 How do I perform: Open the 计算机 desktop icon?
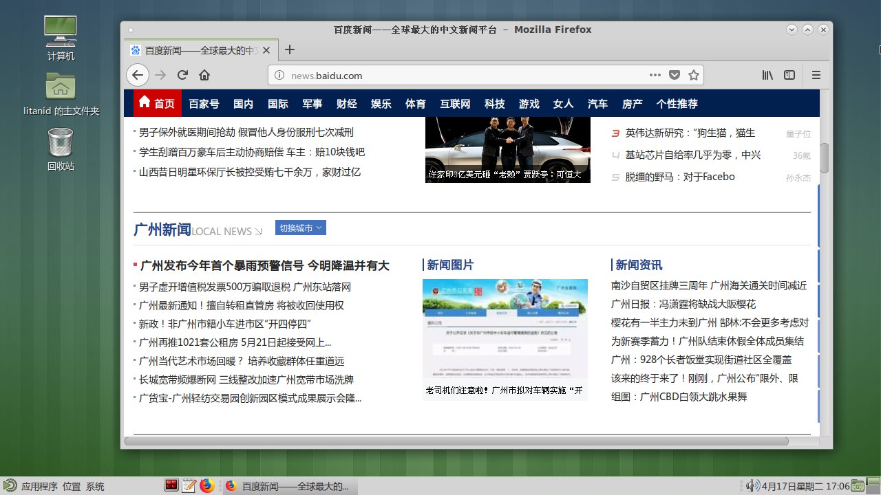(61, 39)
